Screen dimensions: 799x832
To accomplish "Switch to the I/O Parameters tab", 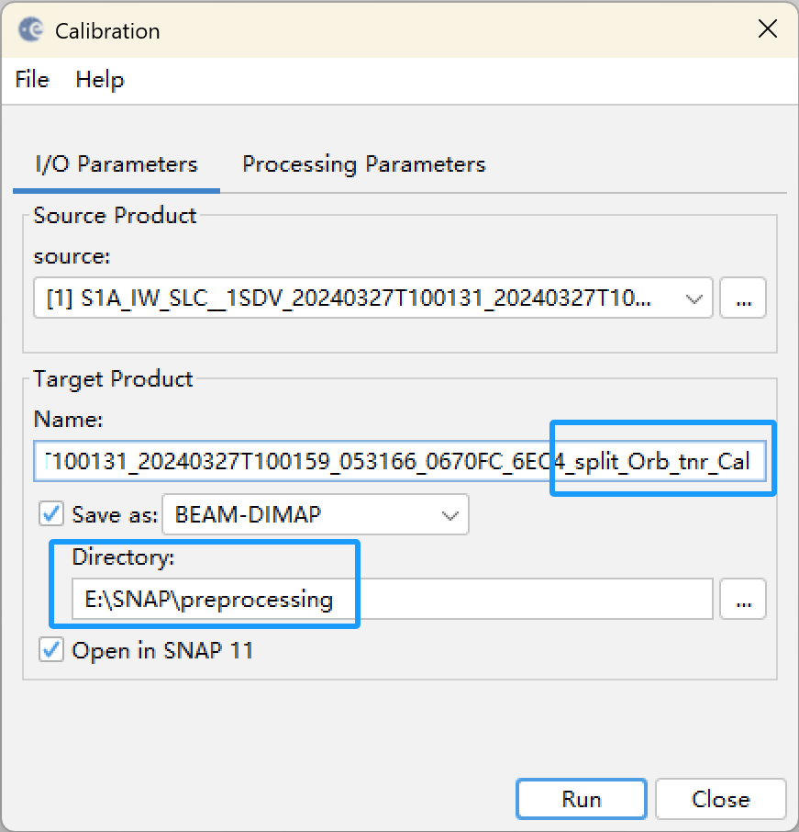I will [x=117, y=164].
